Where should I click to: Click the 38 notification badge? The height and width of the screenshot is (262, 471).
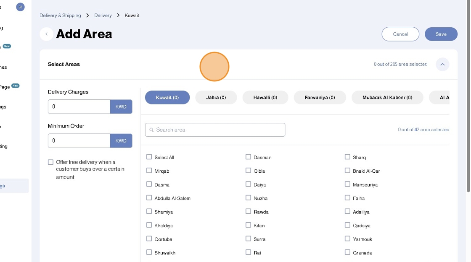coord(20,7)
